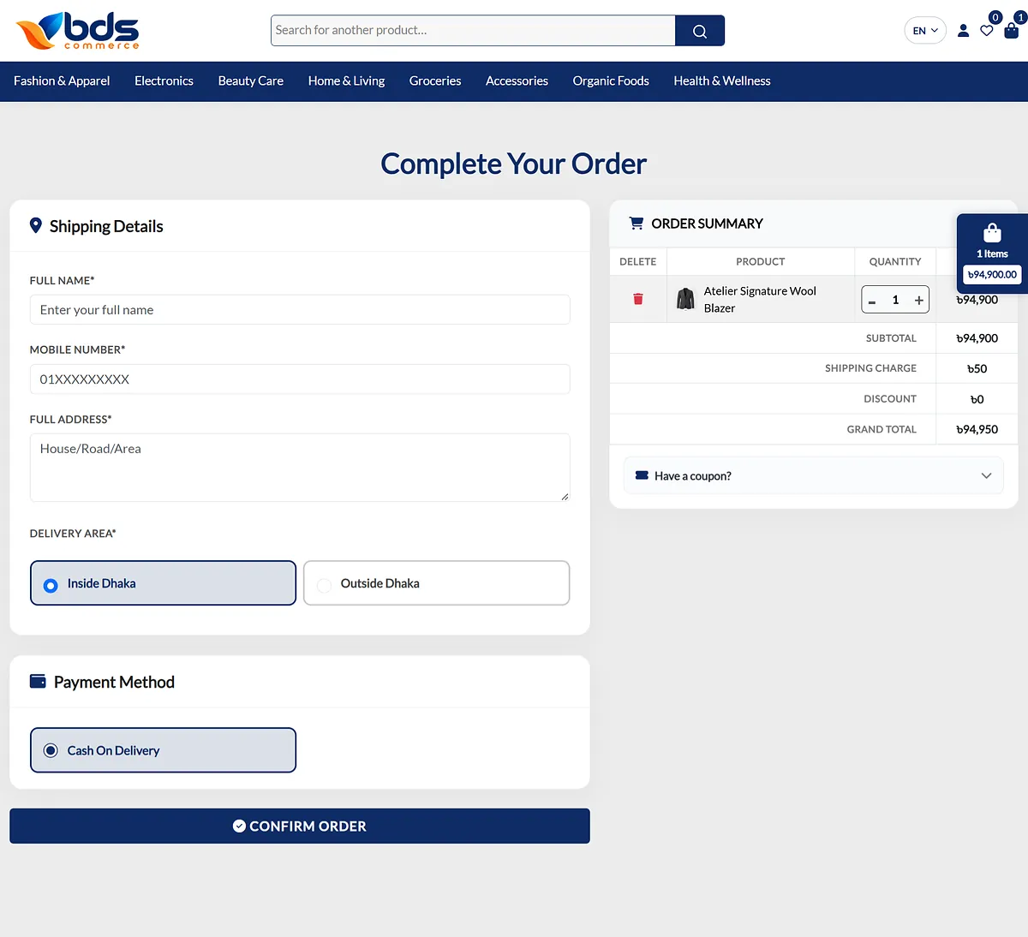Image resolution: width=1028 pixels, height=937 pixels.
Task: Click the search magnifier button
Action: pyautogui.click(x=700, y=31)
